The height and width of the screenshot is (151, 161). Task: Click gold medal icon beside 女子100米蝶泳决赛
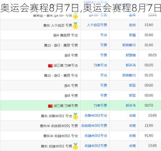tap(75, 116)
